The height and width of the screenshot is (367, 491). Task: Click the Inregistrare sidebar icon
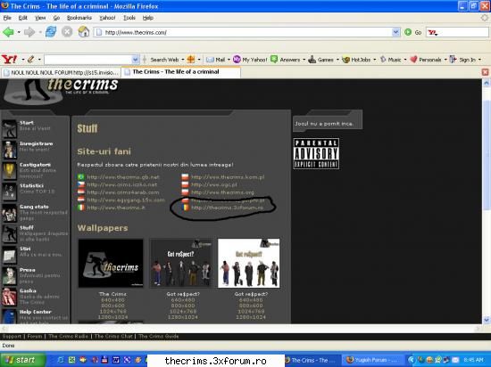[10, 150]
